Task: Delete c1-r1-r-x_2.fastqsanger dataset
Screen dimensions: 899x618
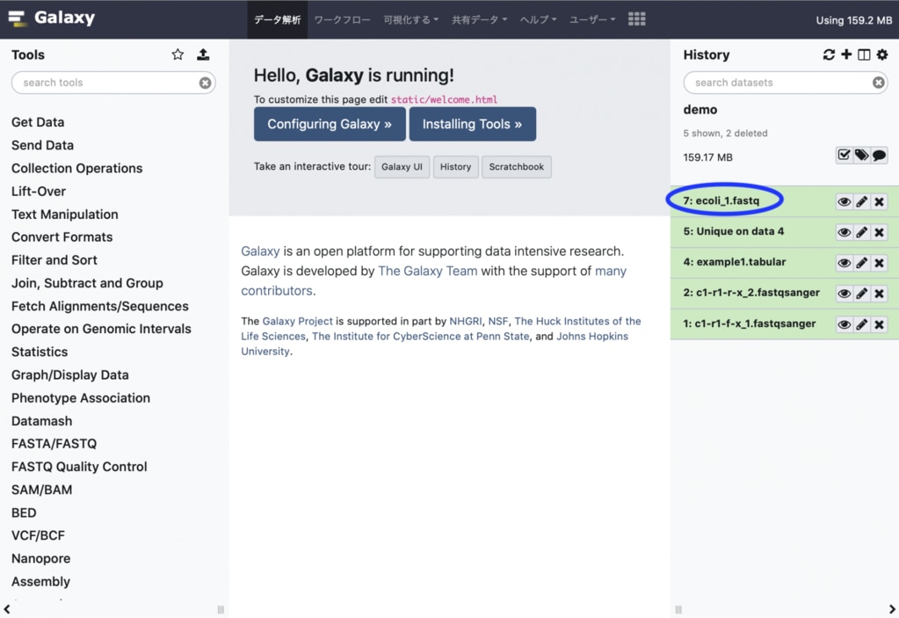Action: 879,294
